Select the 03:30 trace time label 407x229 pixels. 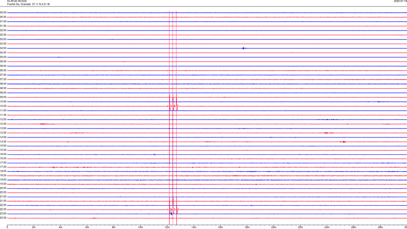coord(3,44)
